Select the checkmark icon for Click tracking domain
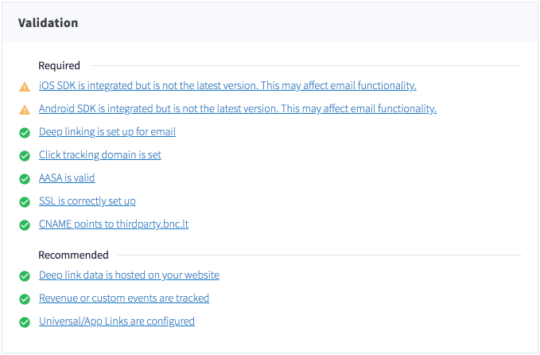Screen dimensions: 540x355 point(25,156)
